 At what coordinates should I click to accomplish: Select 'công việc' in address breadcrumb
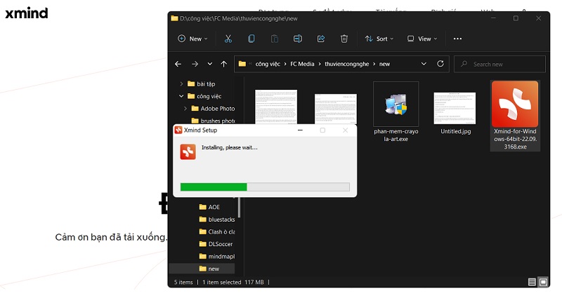tap(268, 64)
